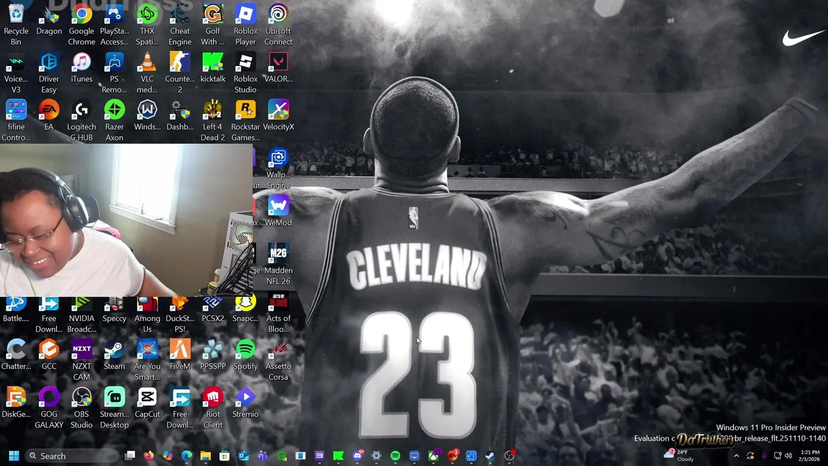Image resolution: width=828 pixels, height=466 pixels.
Task: Launch Microsoft Edge from the taskbar
Action: click(x=186, y=456)
